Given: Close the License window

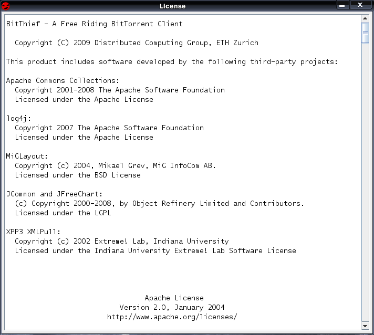Looking at the screenshot, I should pos(360,5).
